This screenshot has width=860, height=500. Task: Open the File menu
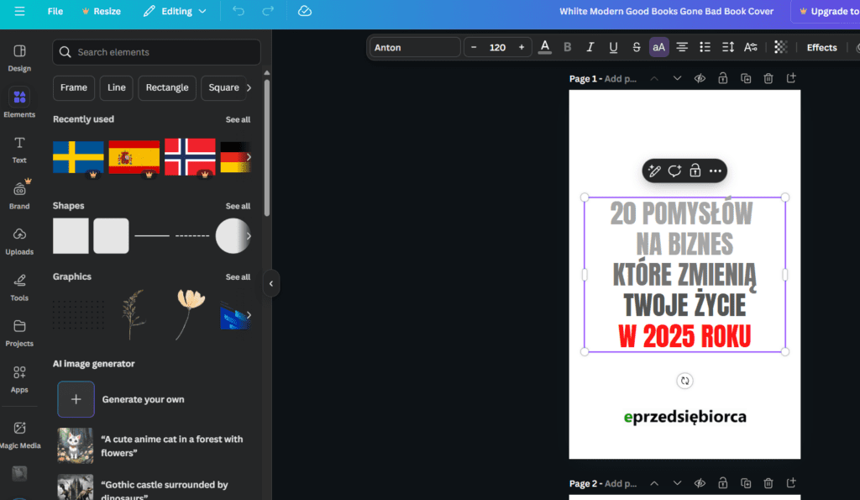tap(55, 12)
